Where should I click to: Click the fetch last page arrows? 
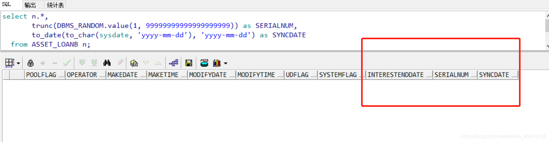pos(94,63)
